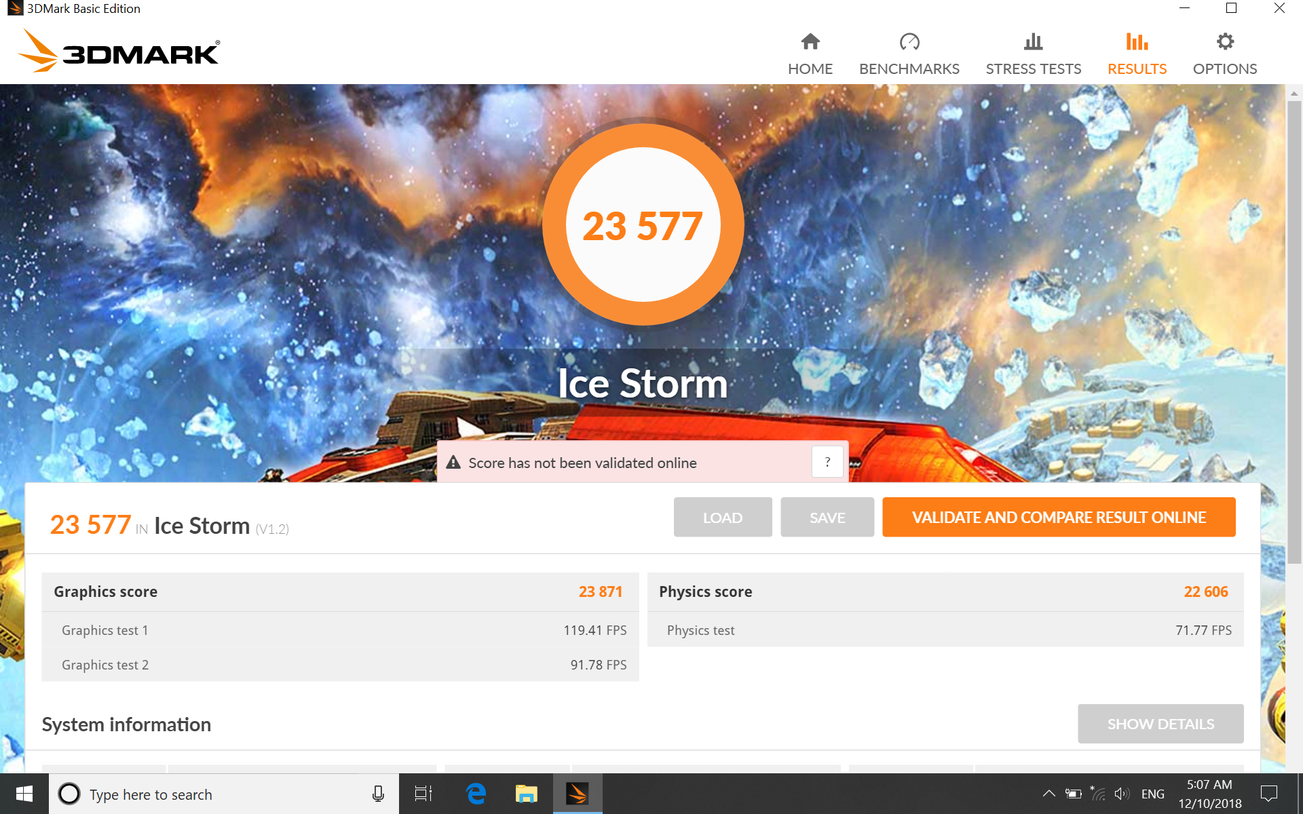The width and height of the screenshot is (1303, 814).
Task: Click the scrollbar up arrow
Action: [1295, 93]
